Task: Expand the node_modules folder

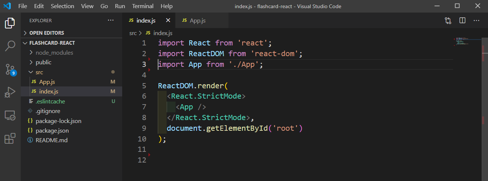Action: tap(54, 52)
